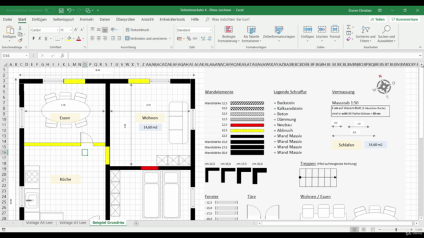The width and height of the screenshot is (424, 238).
Task: Decrease font size with smaller A icon
Action: (82, 30)
